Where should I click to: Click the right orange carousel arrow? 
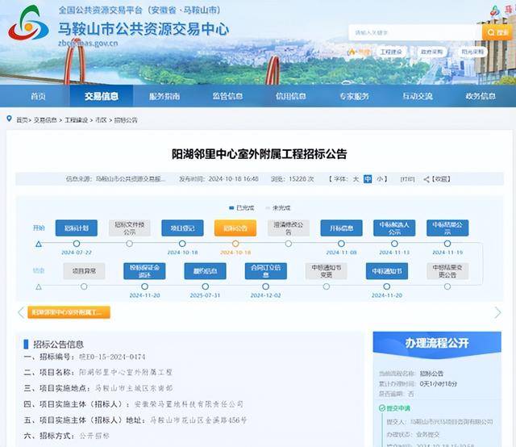click(497, 312)
